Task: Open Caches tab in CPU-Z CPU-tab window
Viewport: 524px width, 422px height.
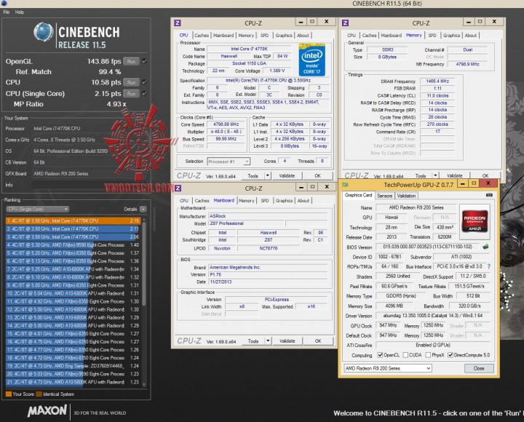Action: tap(202, 35)
